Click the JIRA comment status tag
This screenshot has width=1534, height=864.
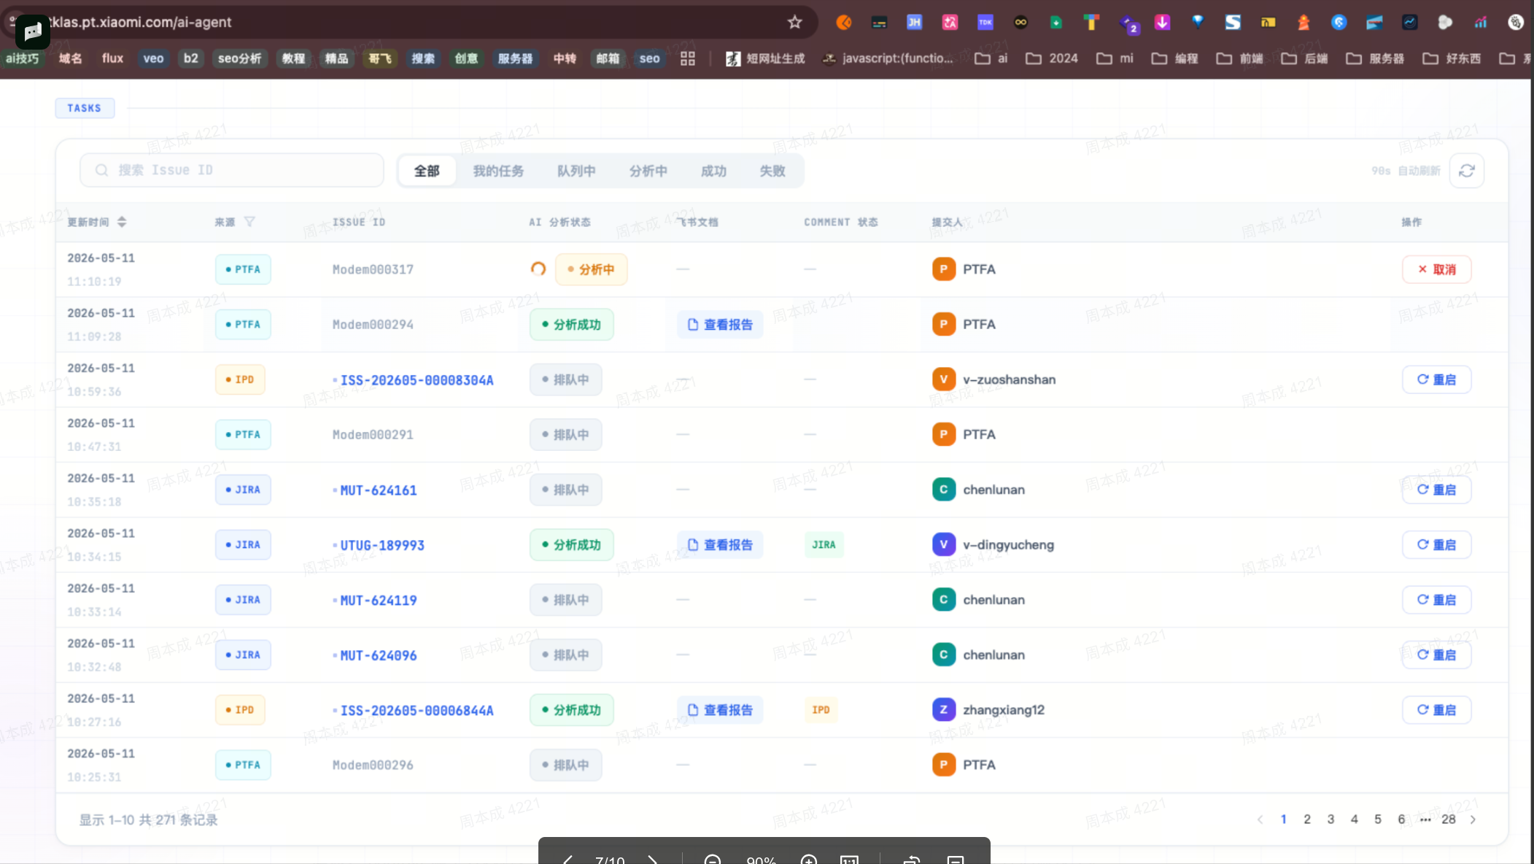(x=824, y=545)
